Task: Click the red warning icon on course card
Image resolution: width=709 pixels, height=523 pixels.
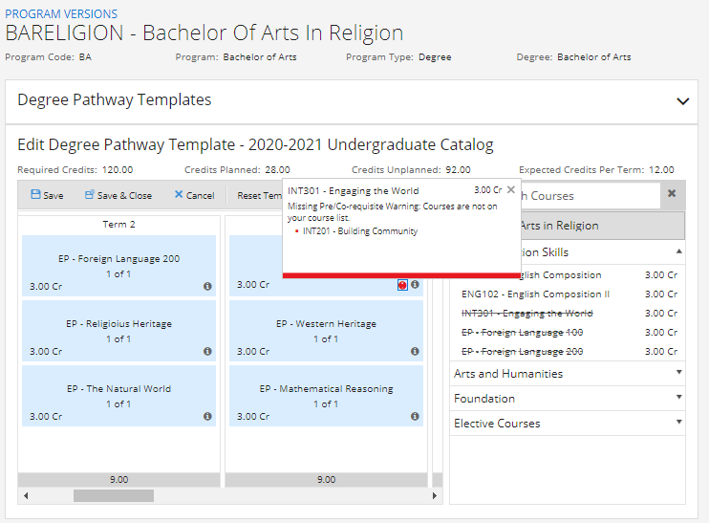Action: click(402, 285)
